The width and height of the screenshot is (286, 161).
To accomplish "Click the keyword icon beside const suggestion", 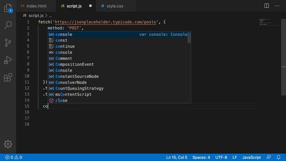I will (x=51, y=40).
